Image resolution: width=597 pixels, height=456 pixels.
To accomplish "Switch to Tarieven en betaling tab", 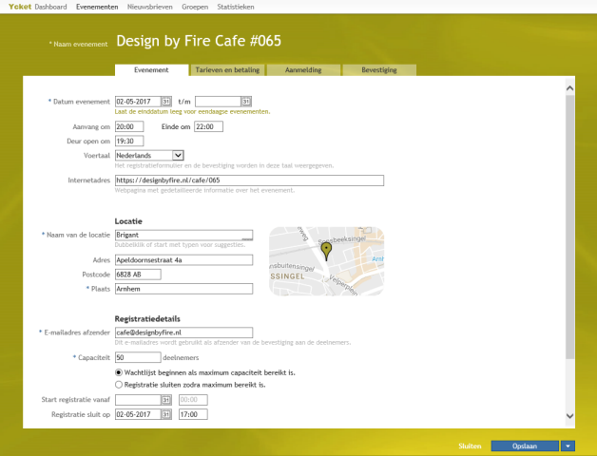I will [226, 70].
